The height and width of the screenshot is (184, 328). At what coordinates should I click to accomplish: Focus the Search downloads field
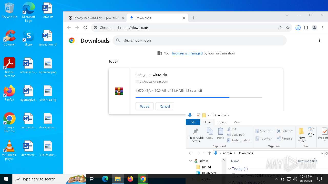(x=200, y=40)
